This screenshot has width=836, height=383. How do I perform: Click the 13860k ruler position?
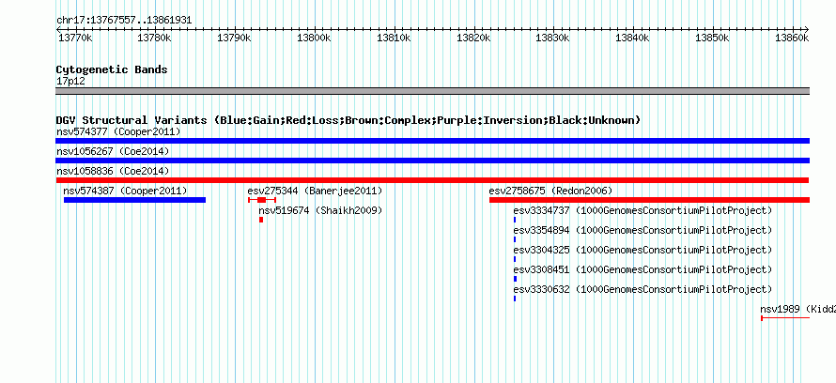click(792, 38)
